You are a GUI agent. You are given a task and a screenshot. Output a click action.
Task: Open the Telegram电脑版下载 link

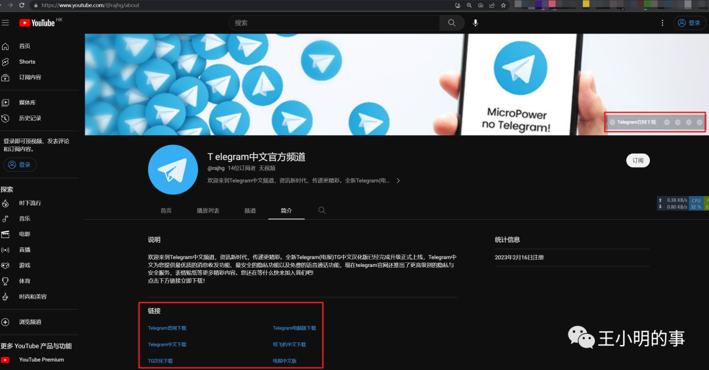pyautogui.click(x=294, y=328)
